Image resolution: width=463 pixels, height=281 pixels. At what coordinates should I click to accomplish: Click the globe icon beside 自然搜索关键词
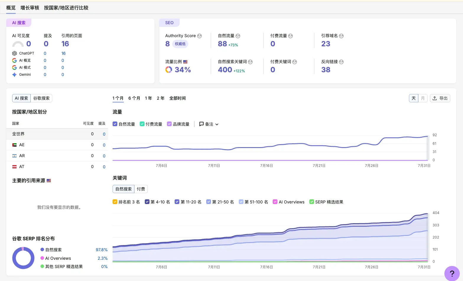tap(250, 62)
